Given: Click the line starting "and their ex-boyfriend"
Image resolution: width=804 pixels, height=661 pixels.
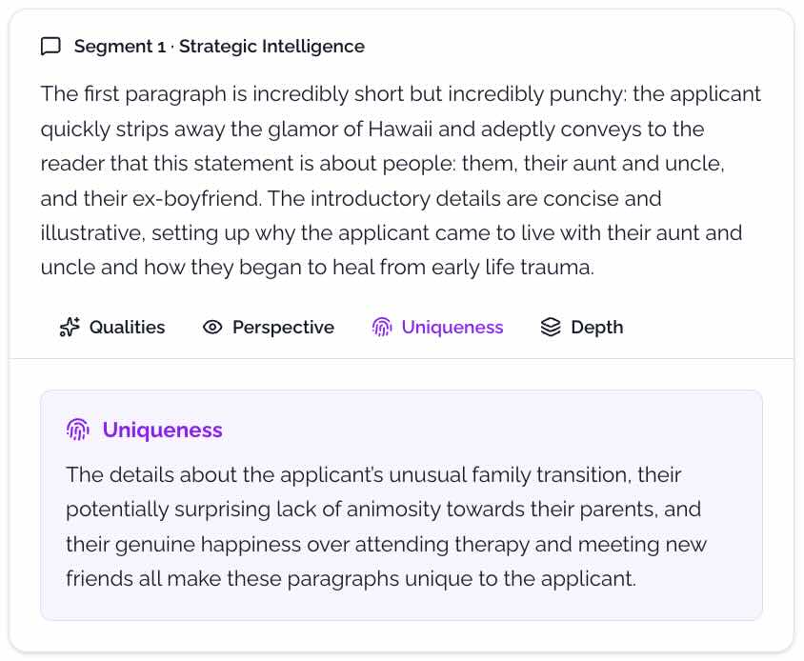Looking at the screenshot, I should [349, 198].
